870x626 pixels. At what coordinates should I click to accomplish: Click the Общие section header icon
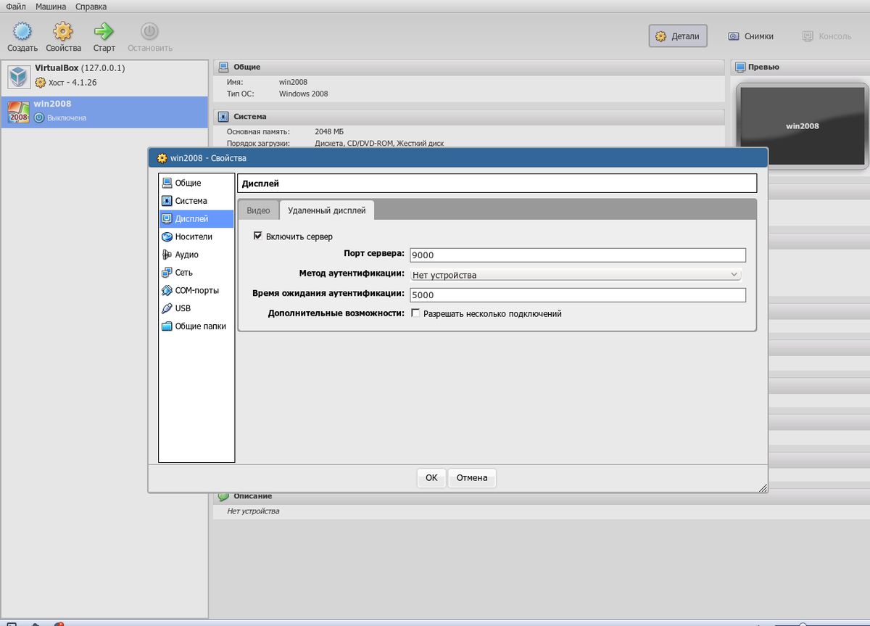(223, 67)
